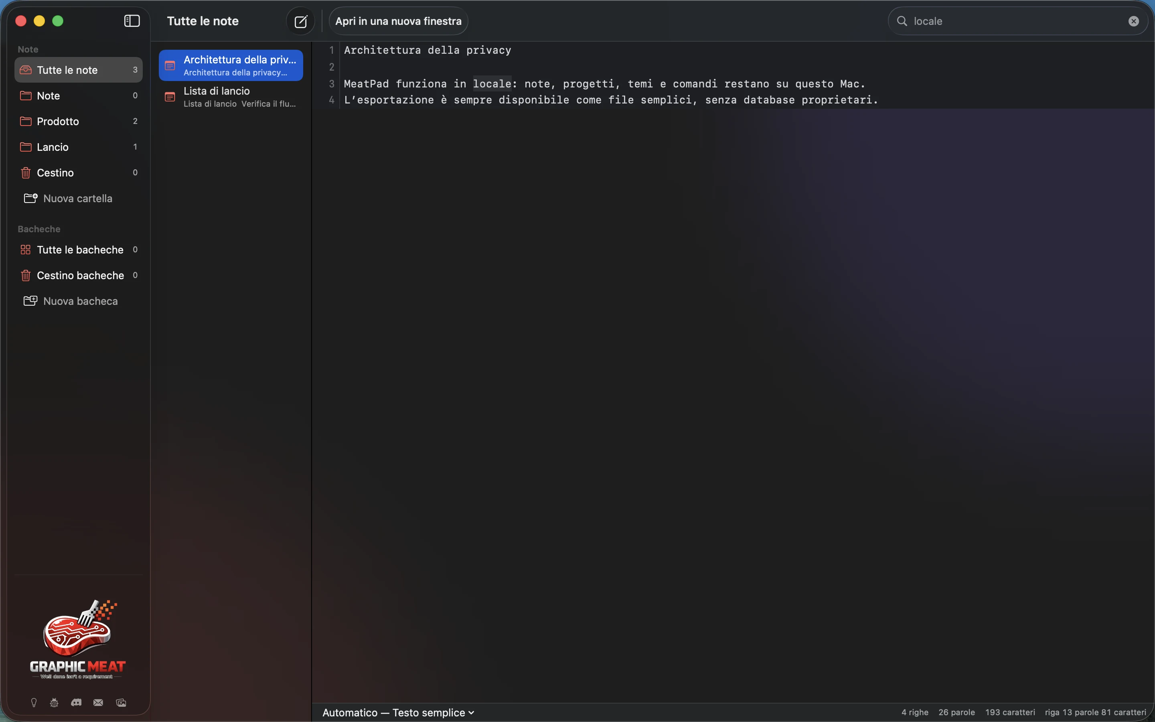Click editor line 'Architettura della privacy'
1155x722 pixels.
(428, 50)
